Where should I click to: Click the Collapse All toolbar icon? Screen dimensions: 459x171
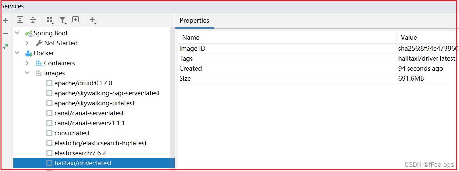tap(32, 20)
